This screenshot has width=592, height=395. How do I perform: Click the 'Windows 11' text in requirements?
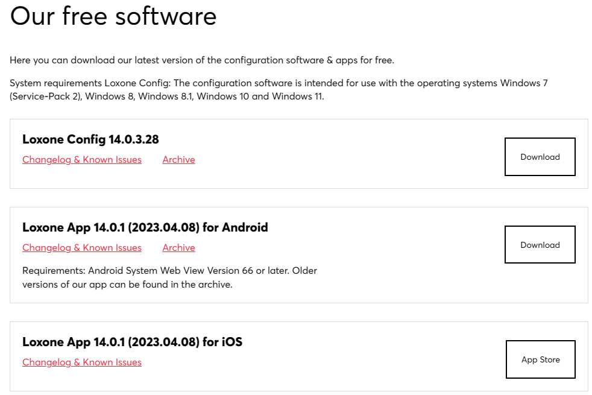298,96
